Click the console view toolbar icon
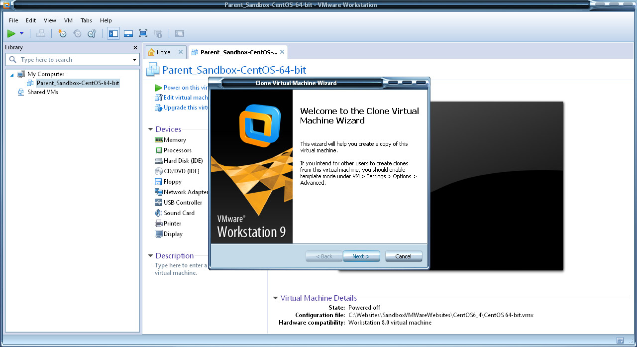Viewport: 637px width, 347px height. [180, 33]
